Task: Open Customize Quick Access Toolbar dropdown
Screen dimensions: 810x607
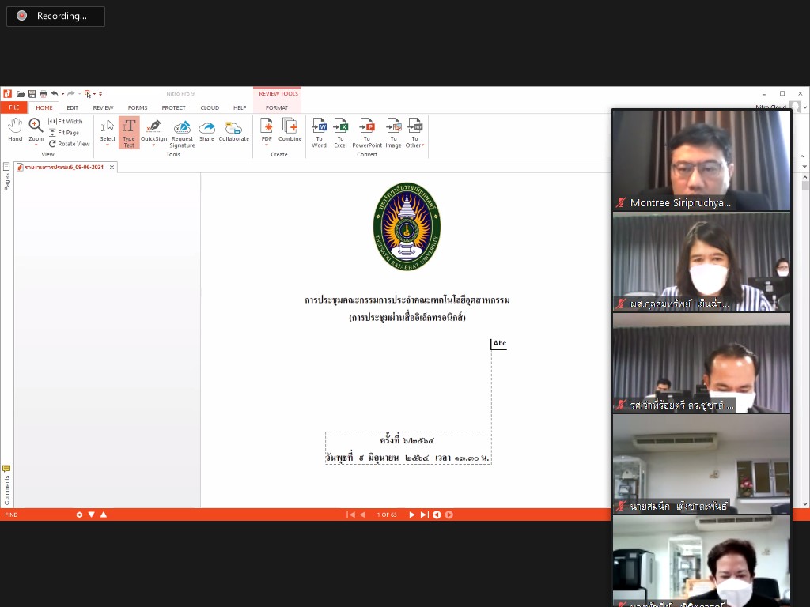Action: pos(100,94)
